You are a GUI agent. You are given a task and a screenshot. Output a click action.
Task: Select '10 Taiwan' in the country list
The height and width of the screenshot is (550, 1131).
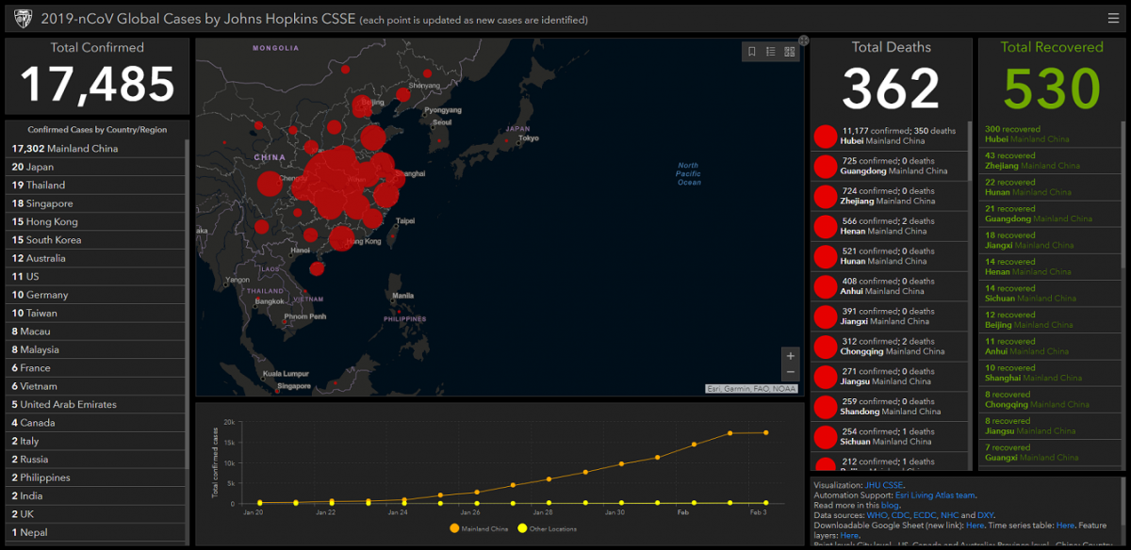(x=96, y=313)
